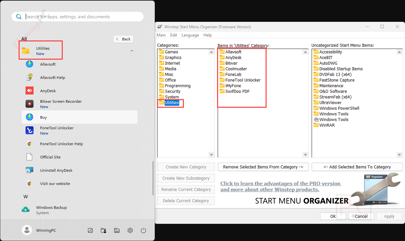
Task: Click Uncategorized list scroll up arrow
Action: (x=399, y=52)
